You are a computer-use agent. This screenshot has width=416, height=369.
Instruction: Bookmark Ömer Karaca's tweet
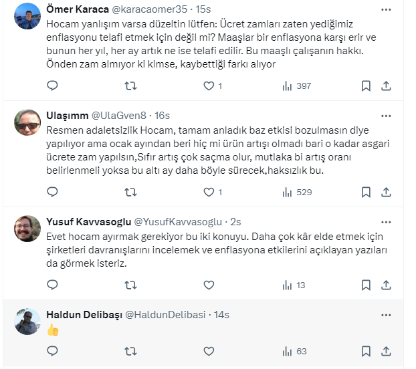(x=366, y=86)
